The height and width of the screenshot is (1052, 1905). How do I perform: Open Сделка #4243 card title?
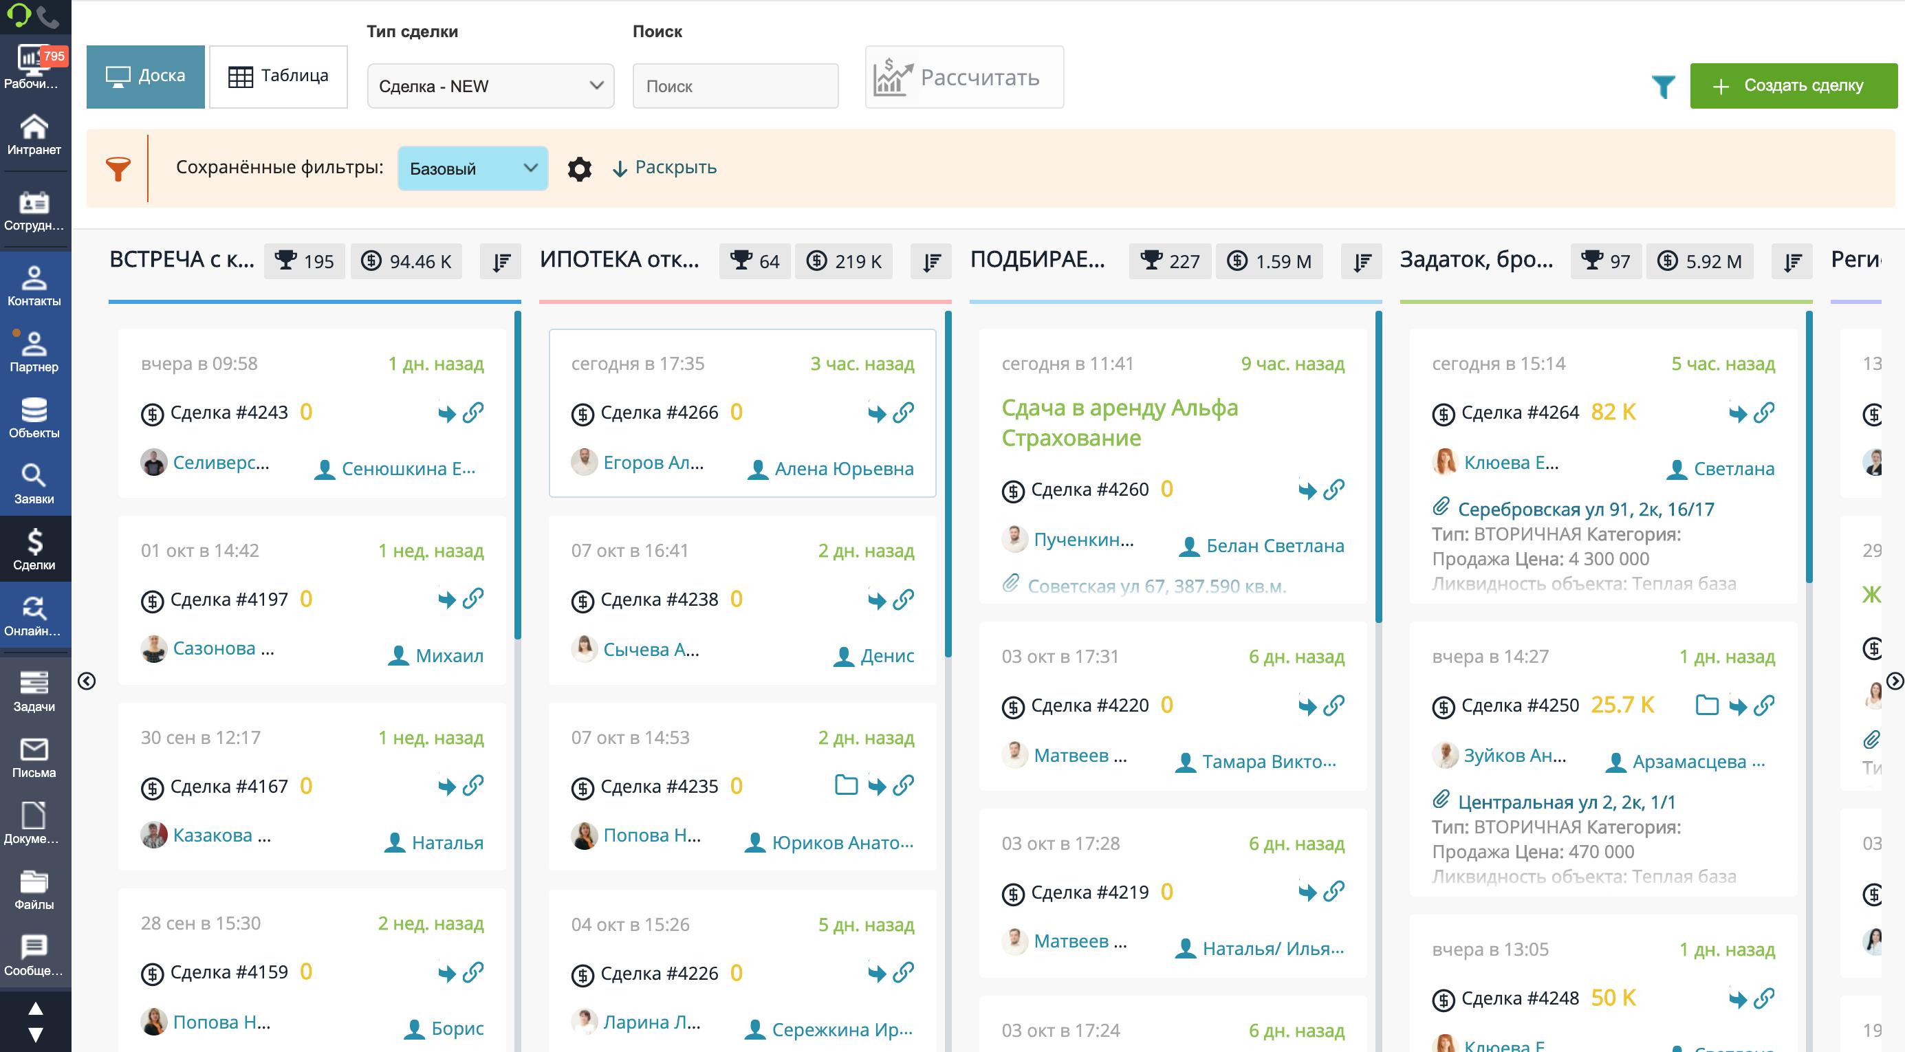(229, 413)
